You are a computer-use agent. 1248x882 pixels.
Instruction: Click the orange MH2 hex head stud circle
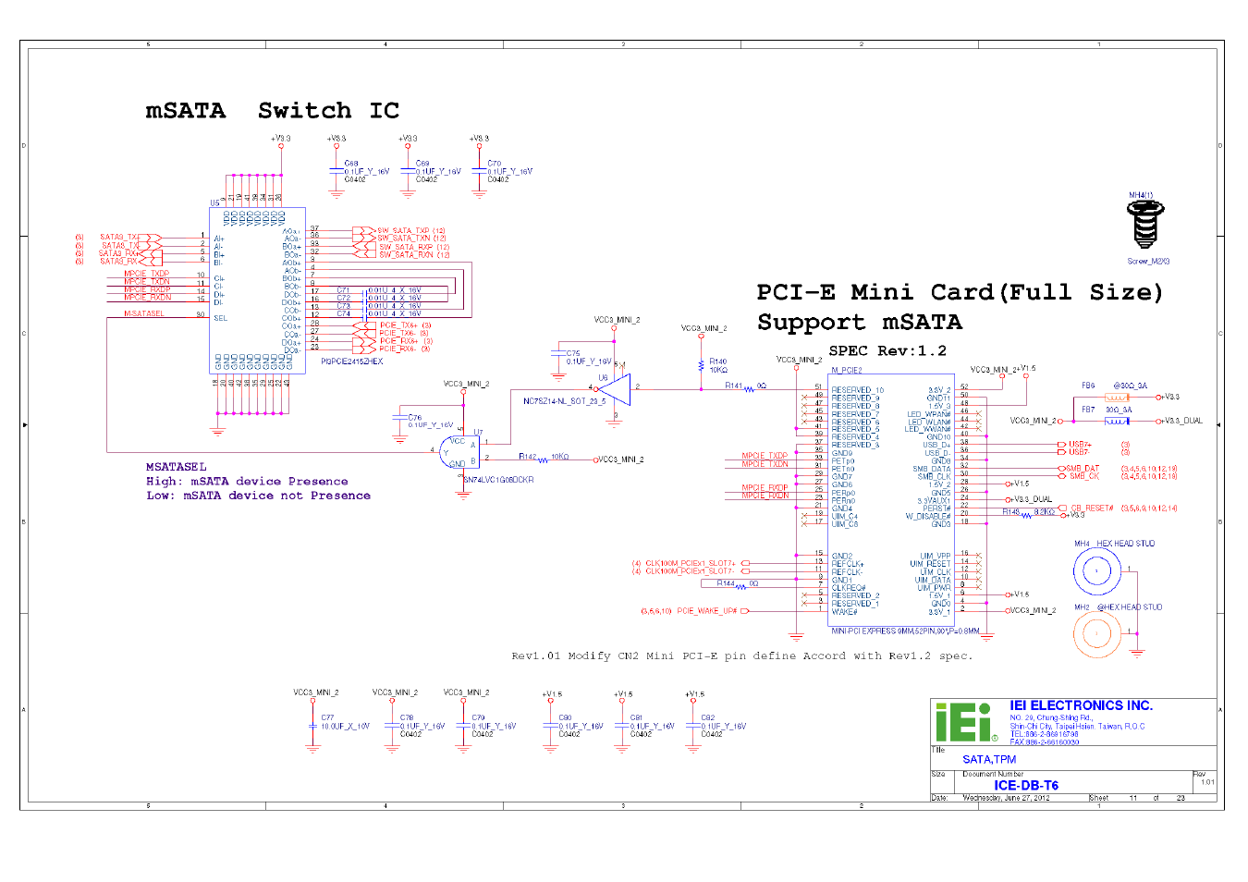coord(1096,635)
